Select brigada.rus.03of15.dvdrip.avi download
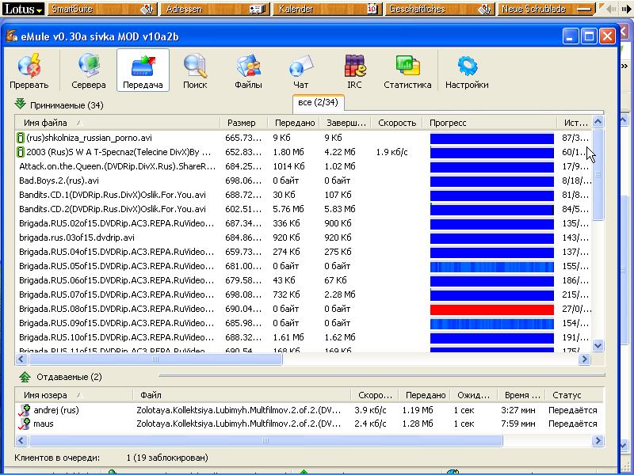Screen dimensions: 634x475 pos(304,237)
